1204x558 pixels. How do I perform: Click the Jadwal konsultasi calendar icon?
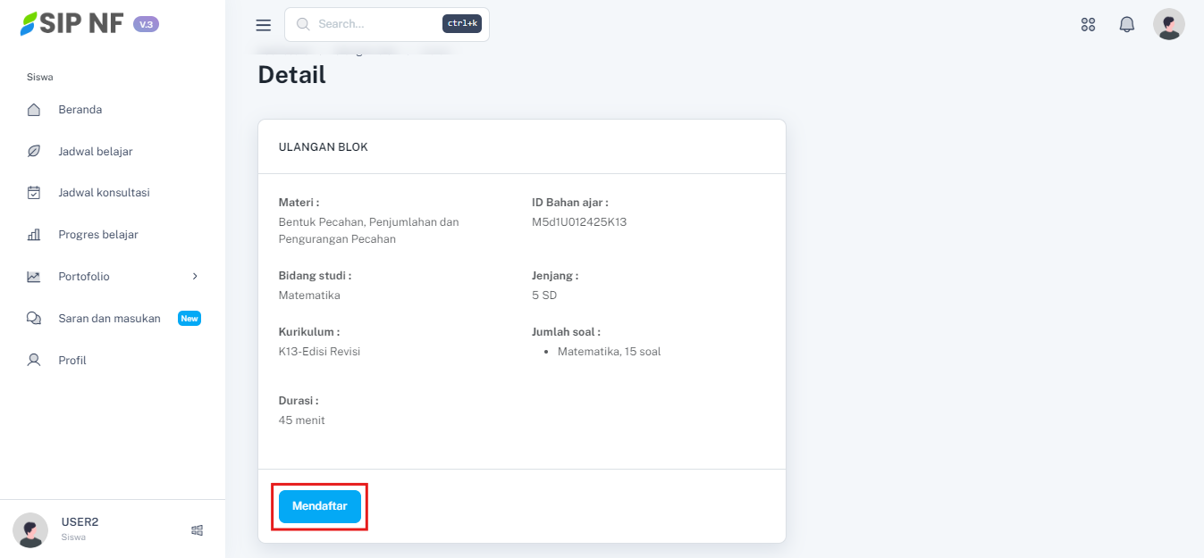[34, 193]
